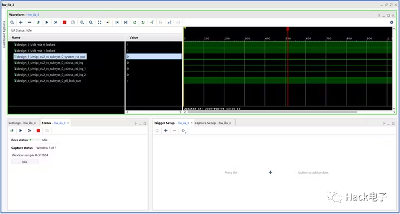Image resolution: width=400 pixels, height=214 pixels.
Task: Click the left arrow of Value column scrollbar
Action: click(128, 112)
